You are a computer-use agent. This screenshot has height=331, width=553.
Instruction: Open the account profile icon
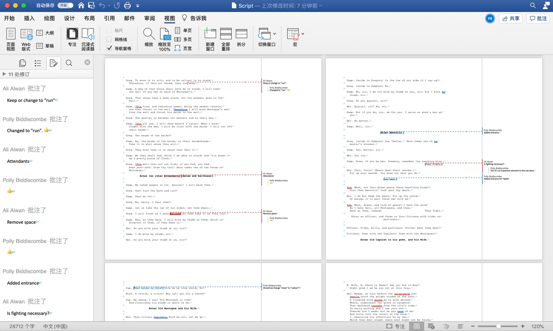pos(546,5)
